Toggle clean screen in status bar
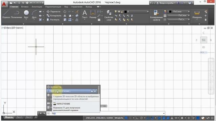The image size is (216, 121). click(208, 118)
